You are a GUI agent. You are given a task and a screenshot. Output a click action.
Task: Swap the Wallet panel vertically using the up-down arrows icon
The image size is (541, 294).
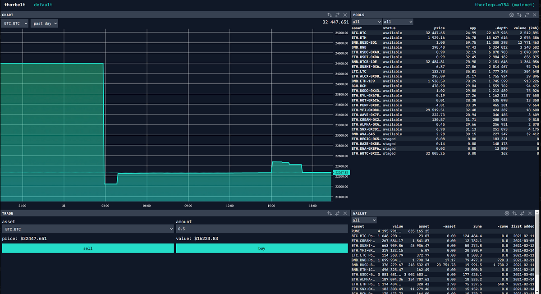(514, 213)
